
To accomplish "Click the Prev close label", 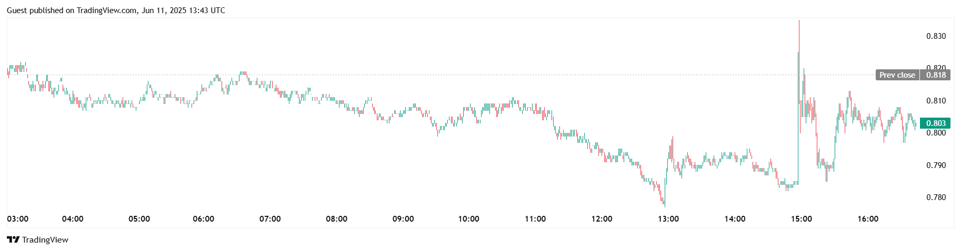I will pyautogui.click(x=897, y=75).
